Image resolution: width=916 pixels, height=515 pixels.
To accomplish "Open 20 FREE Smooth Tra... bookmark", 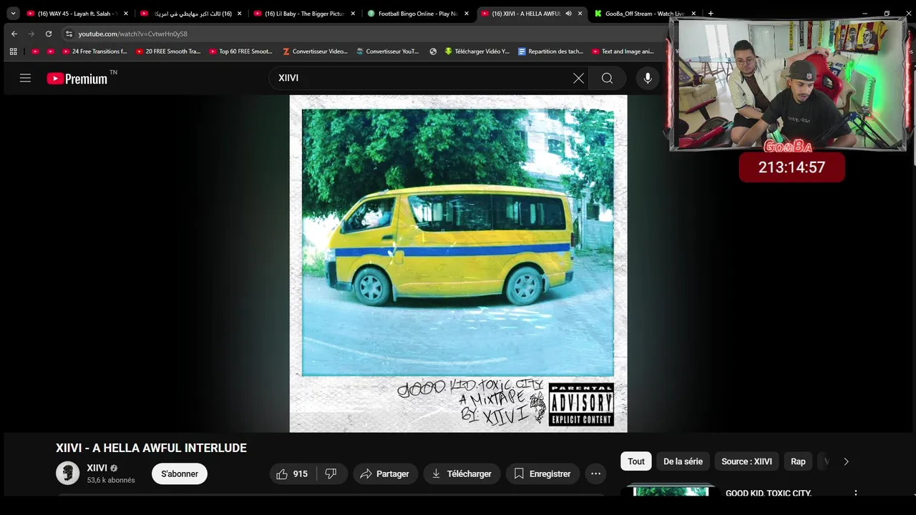I will [x=167, y=51].
